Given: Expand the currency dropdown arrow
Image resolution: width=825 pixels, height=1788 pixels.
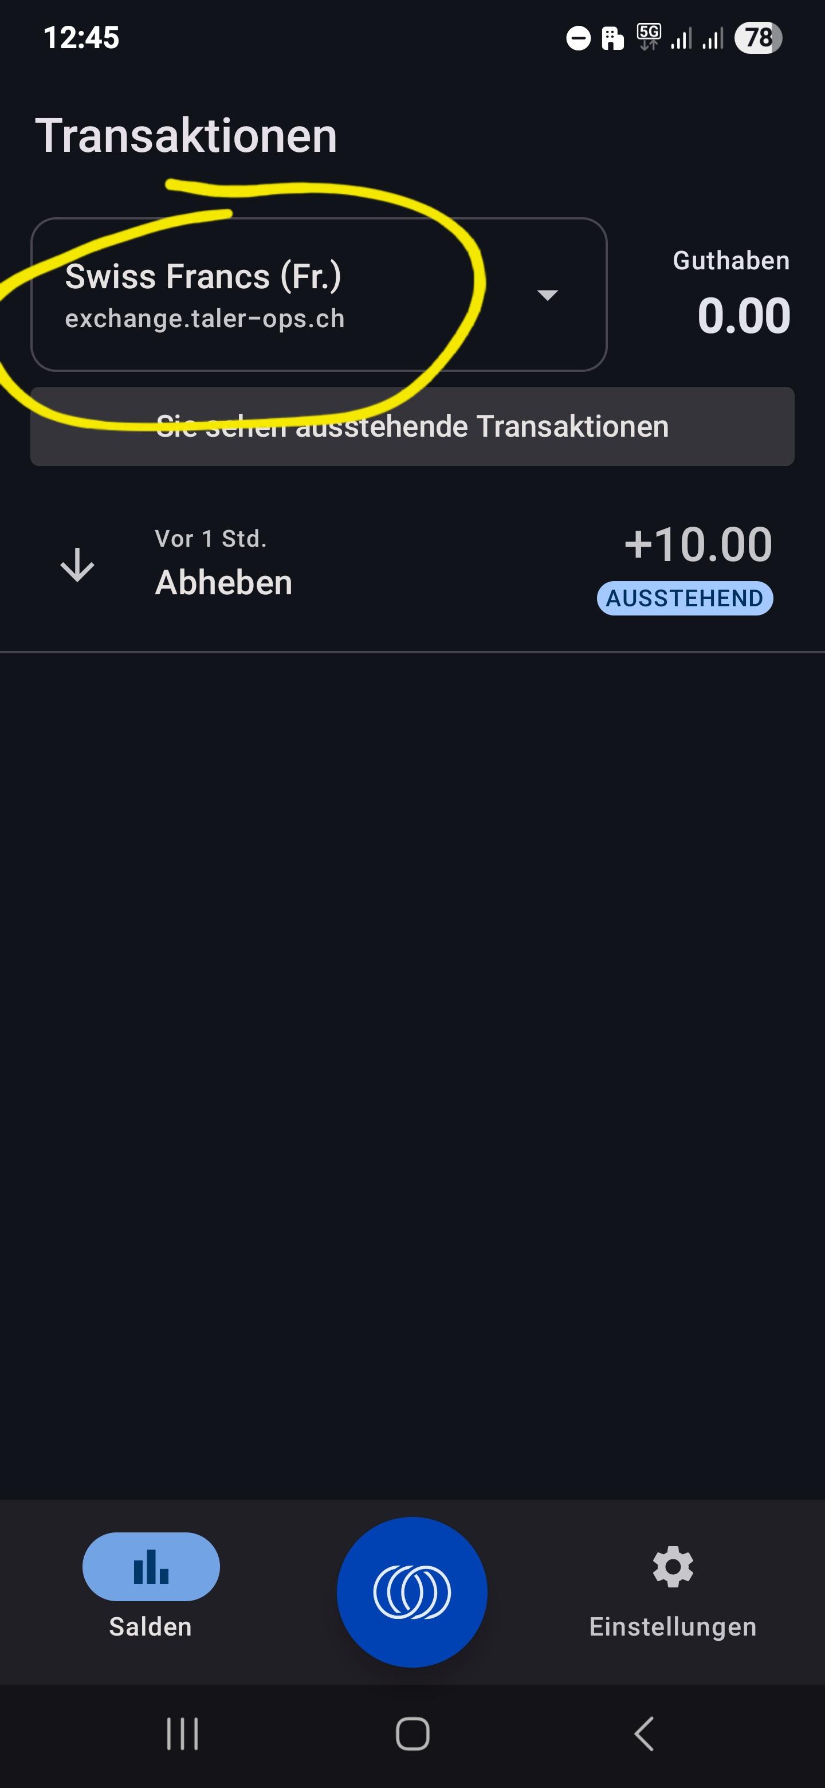Looking at the screenshot, I should 548,295.
